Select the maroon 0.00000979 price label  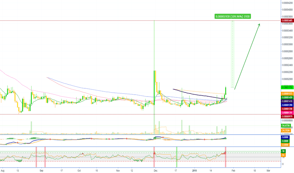pyautogui.click(x=287, y=116)
